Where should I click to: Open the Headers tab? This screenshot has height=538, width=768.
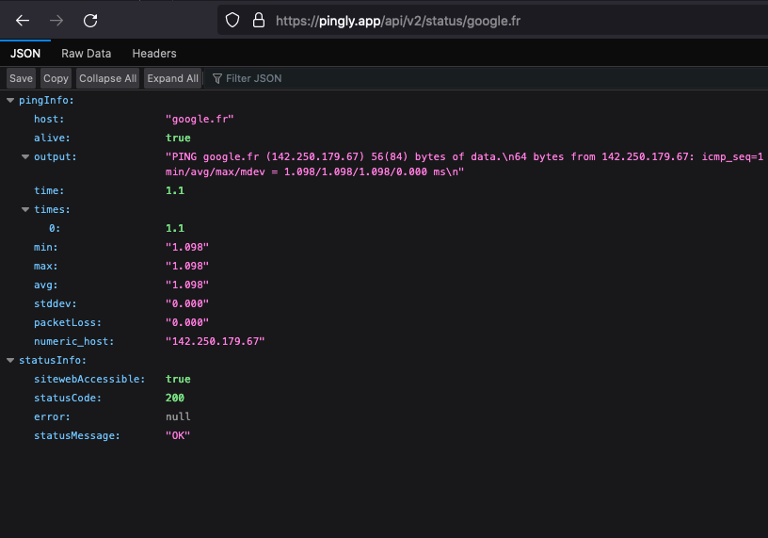click(154, 54)
